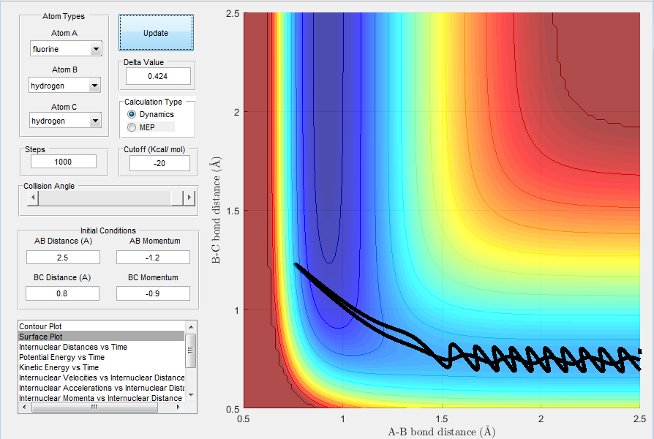Click the horizontal scrollbar right arrow
Viewport: 654px width, 439px height.
pyautogui.click(x=179, y=407)
